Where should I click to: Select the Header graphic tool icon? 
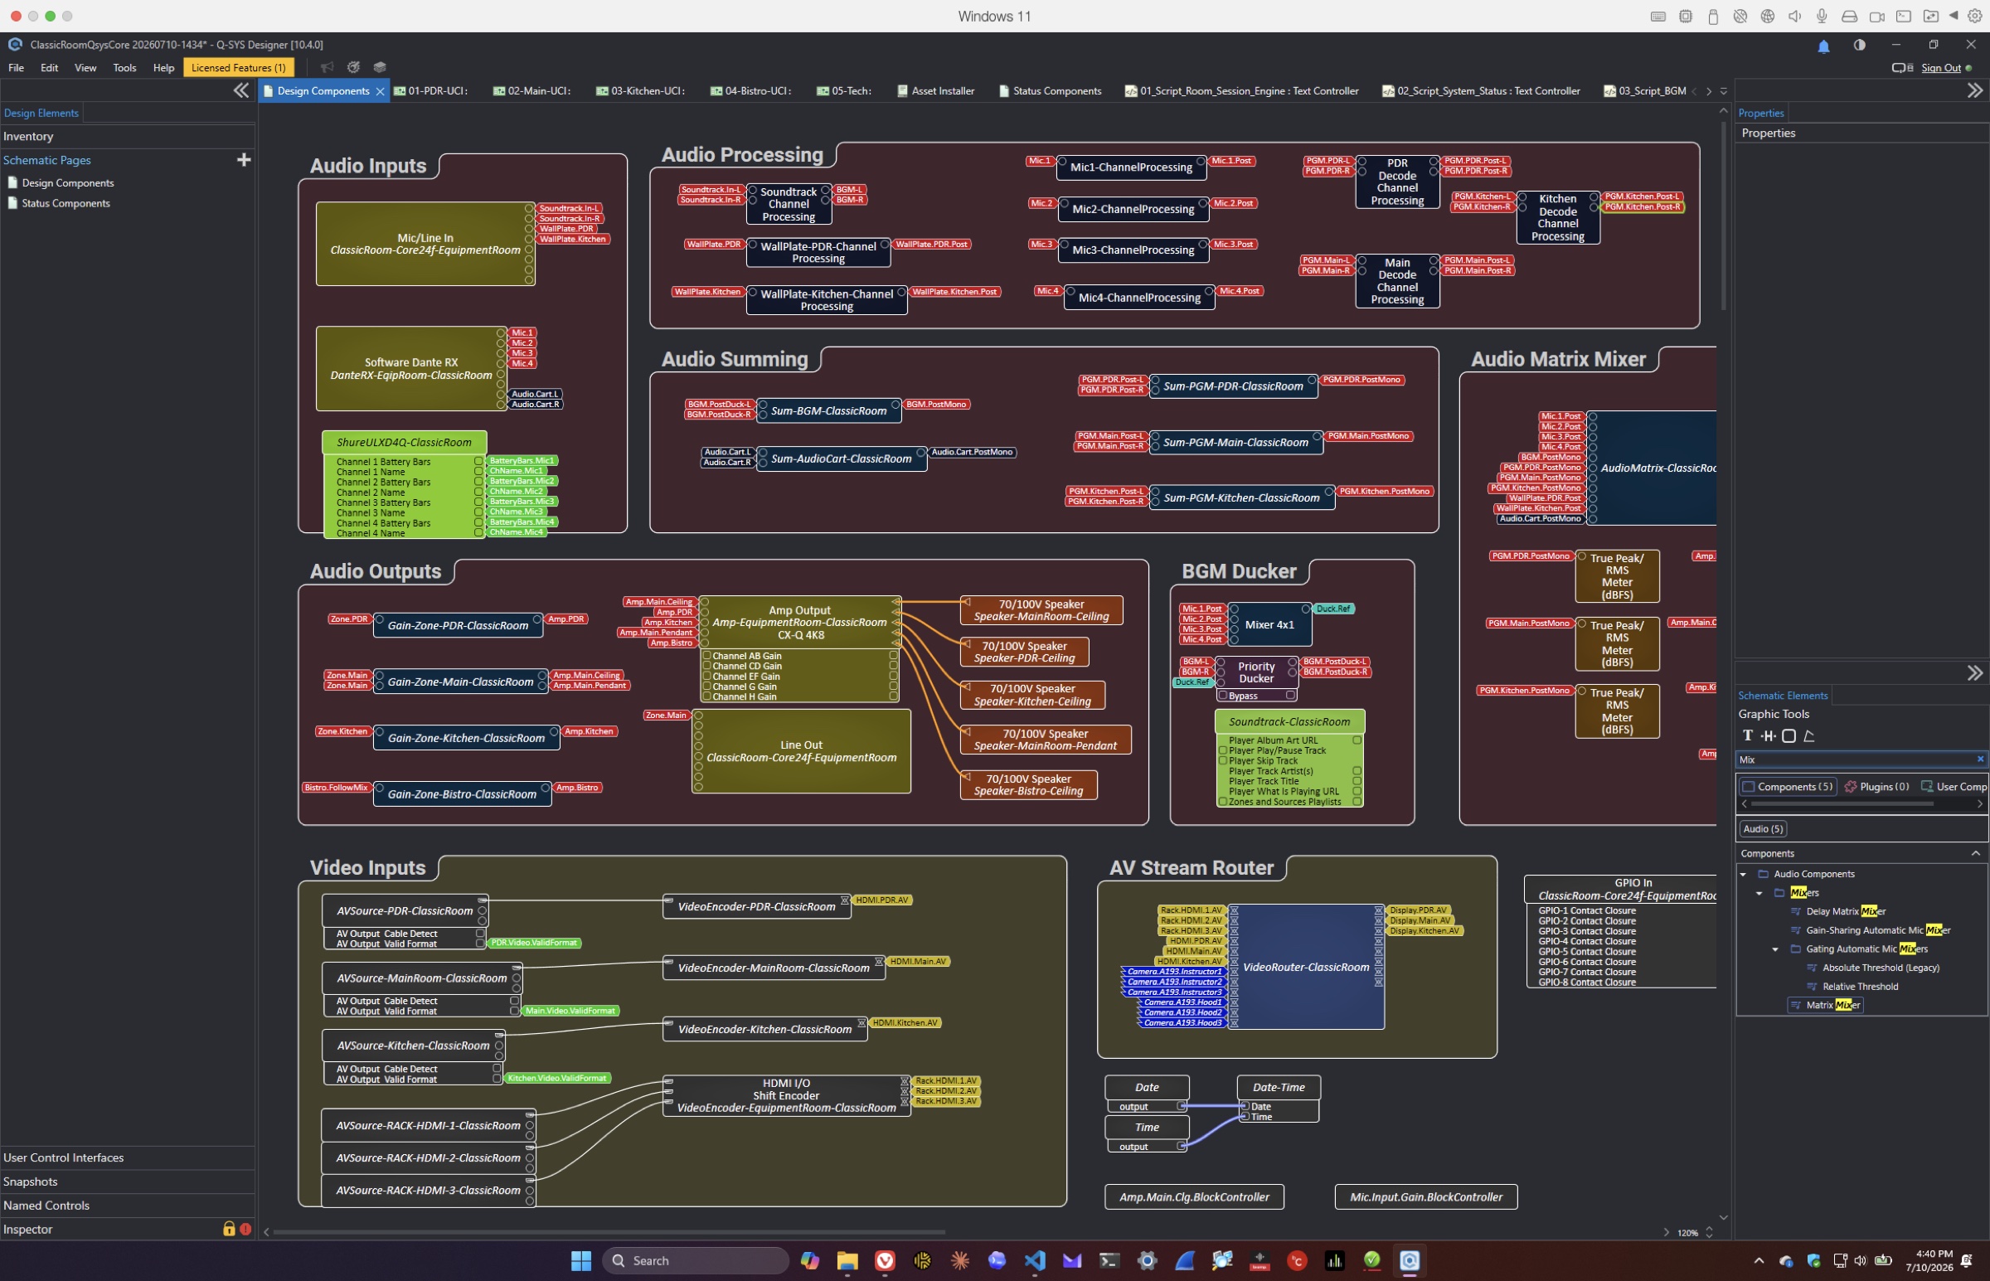pyautogui.click(x=1768, y=735)
